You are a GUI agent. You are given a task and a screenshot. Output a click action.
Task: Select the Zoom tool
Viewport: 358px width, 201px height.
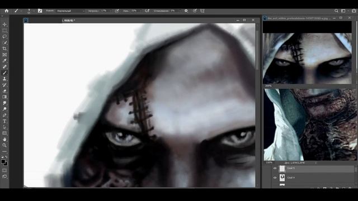4,145
